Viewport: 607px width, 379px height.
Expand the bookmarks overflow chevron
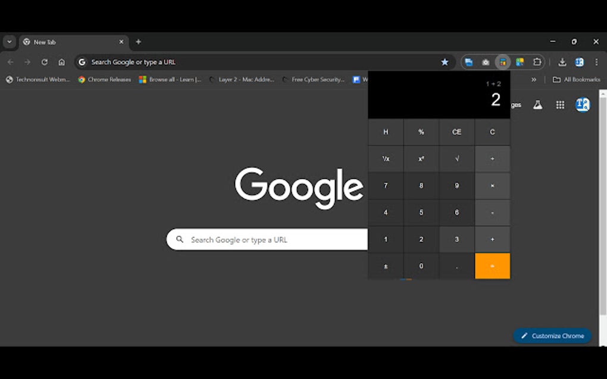(534, 79)
